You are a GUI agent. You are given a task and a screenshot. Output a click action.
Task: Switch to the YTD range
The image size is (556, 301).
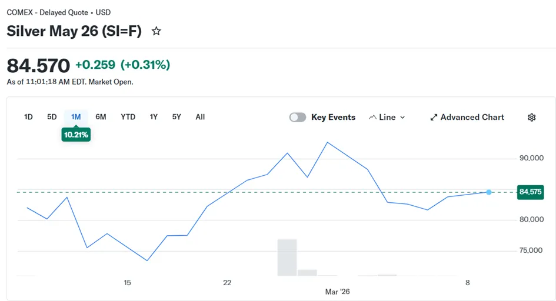click(128, 117)
